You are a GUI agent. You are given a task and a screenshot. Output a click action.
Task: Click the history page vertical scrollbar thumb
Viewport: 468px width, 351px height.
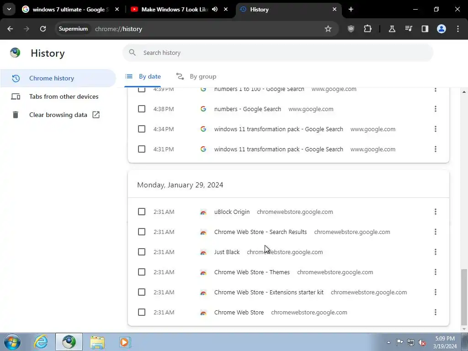463,297
